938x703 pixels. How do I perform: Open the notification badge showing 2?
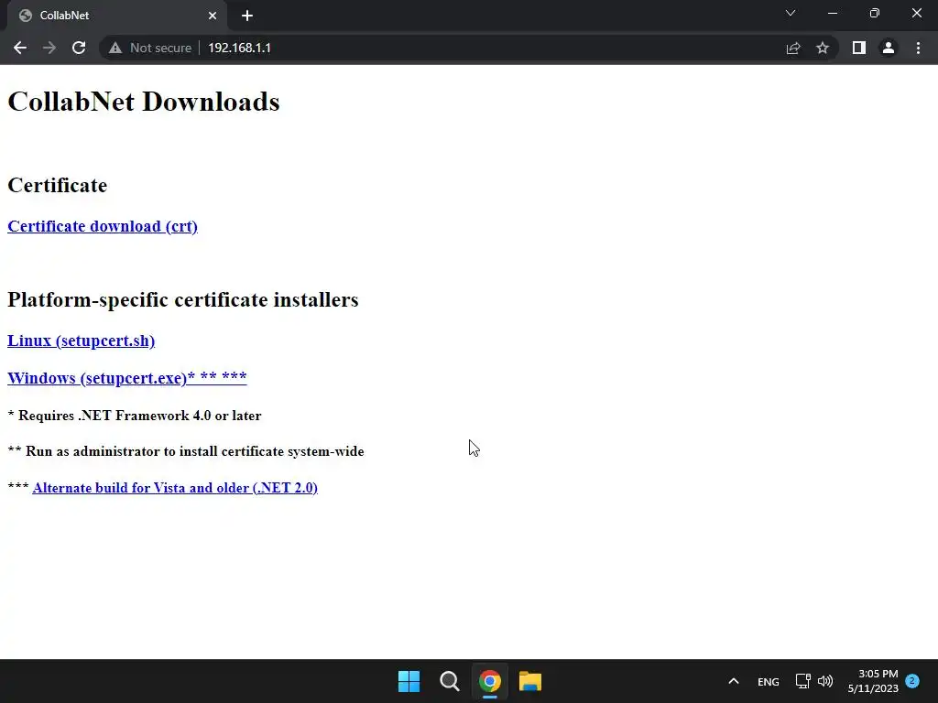pyautogui.click(x=912, y=681)
